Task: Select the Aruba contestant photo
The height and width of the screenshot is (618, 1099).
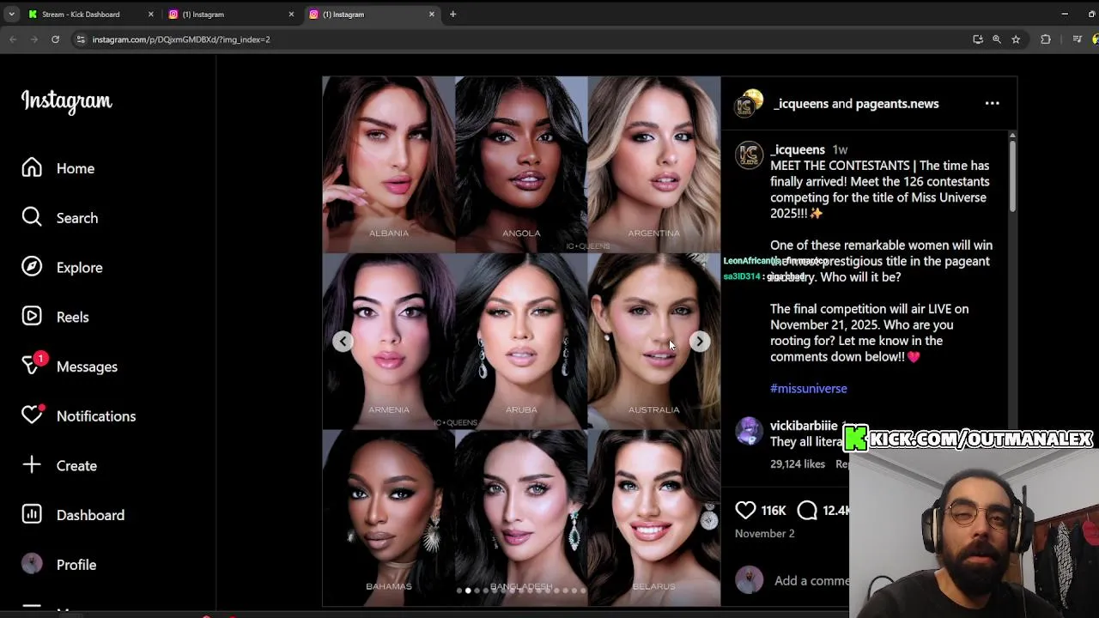Action: [x=521, y=341]
